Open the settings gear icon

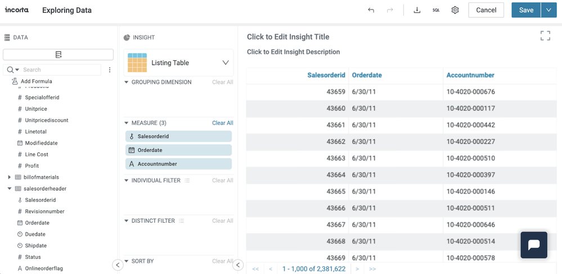point(455,10)
